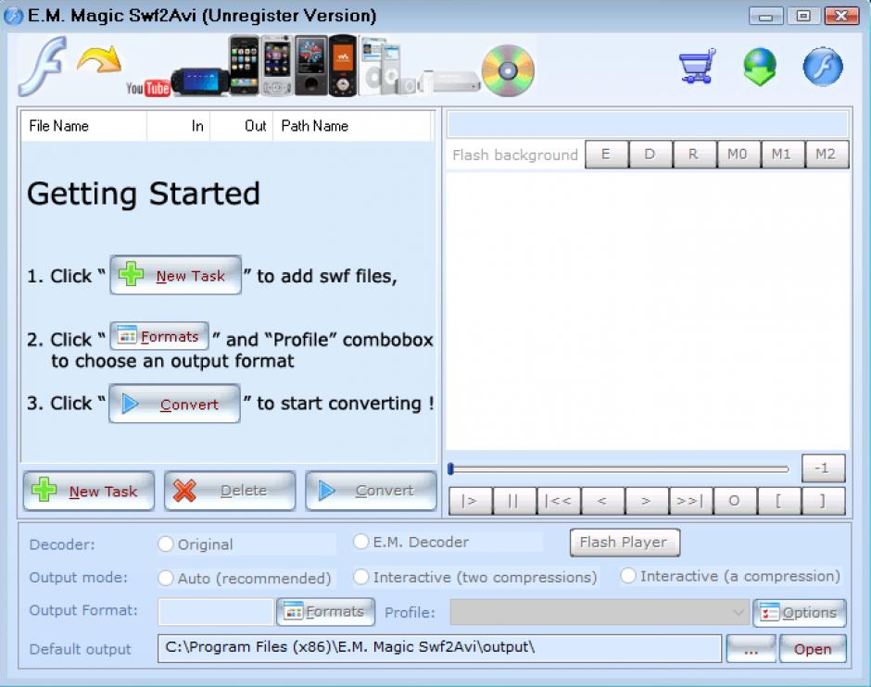This screenshot has width=871, height=687.
Task: Click the yellow curved arrow icon
Action: pyautogui.click(x=99, y=60)
